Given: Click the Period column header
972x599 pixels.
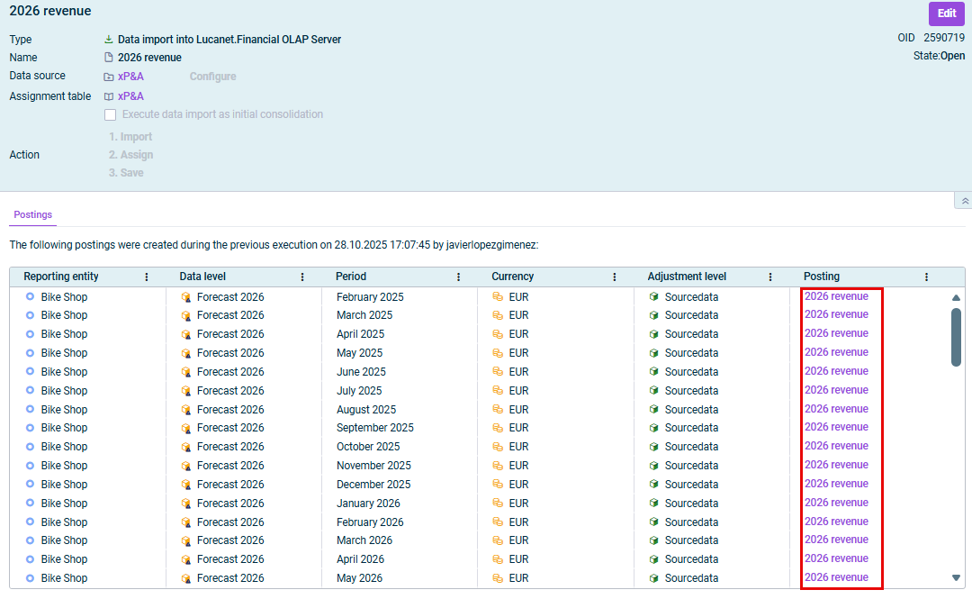Looking at the screenshot, I should click(351, 277).
